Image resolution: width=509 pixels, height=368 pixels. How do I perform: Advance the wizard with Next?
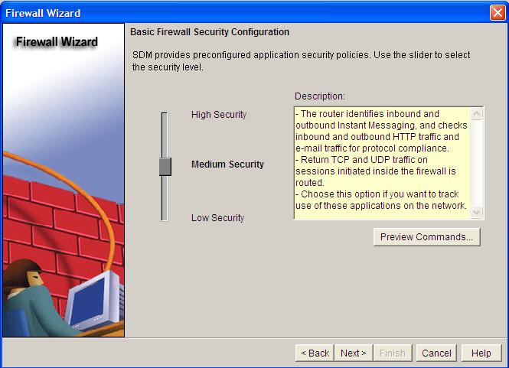353,353
